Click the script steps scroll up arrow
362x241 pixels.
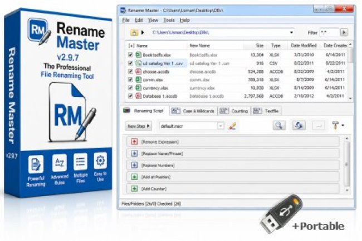pos(346,138)
